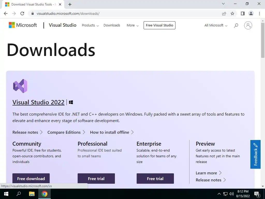Click Free trial for Professional edition

tap(96, 179)
